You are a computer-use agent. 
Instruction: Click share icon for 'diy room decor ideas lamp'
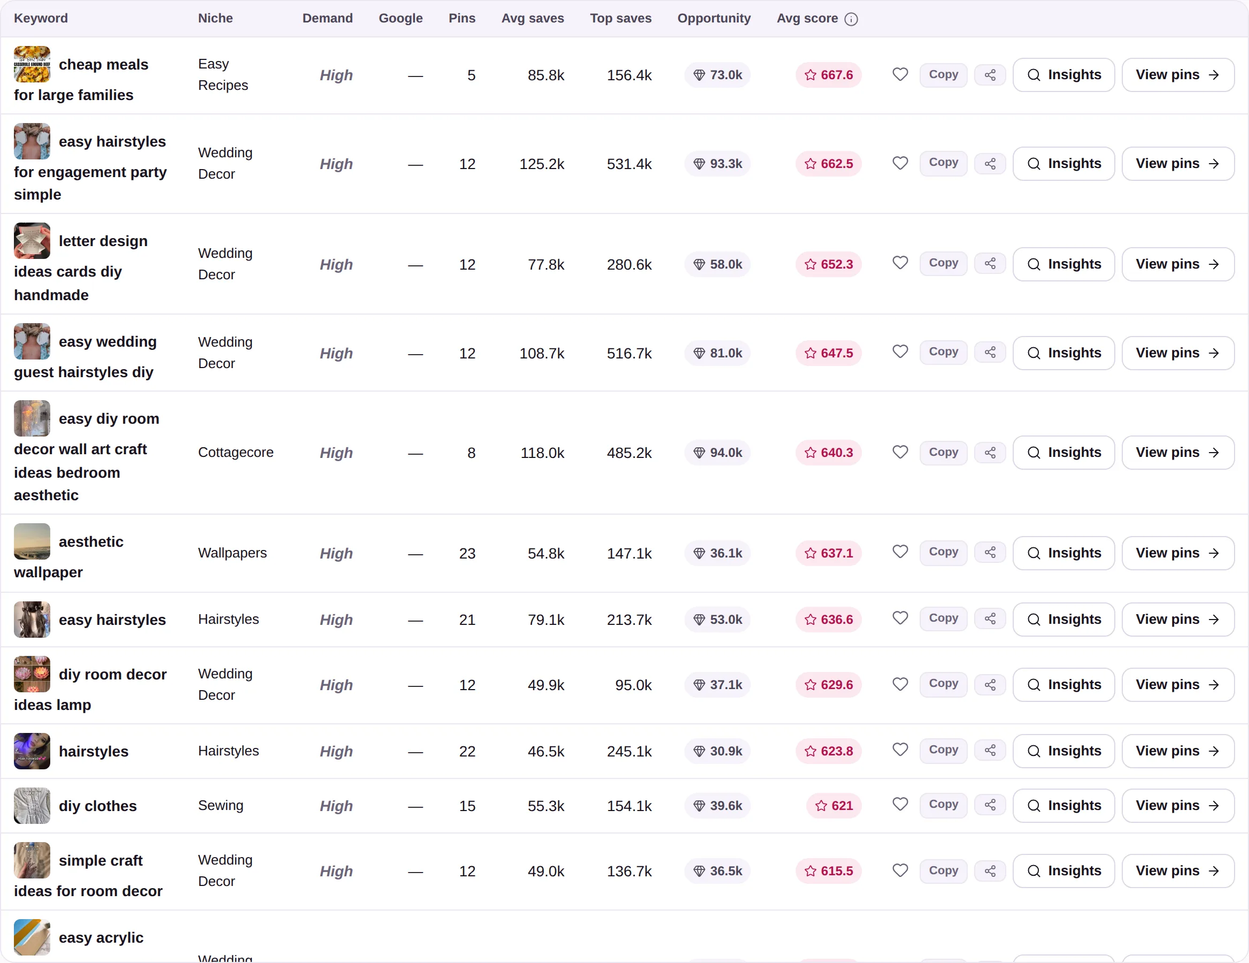click(x=990, y=684)
